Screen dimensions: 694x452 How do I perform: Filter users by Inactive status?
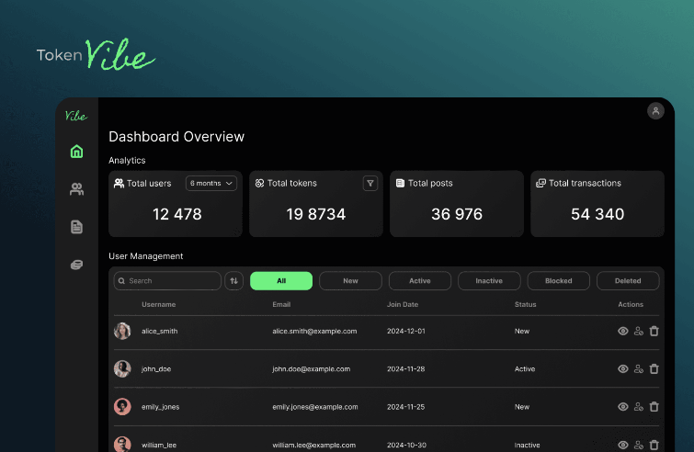tap(489, 281)
